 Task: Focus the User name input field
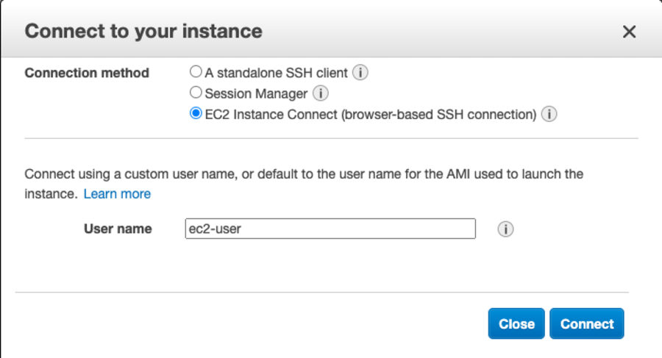click(x=330, y=229)
